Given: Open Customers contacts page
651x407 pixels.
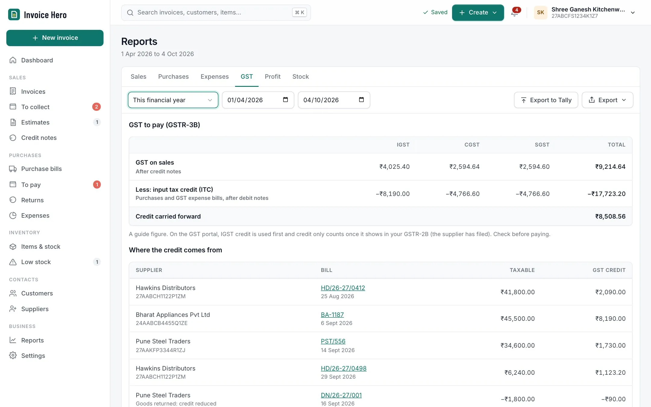Looking at the screenshot, I should [55, 293].
